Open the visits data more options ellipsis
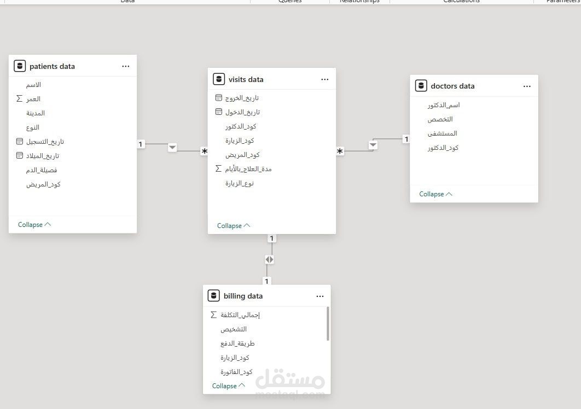The width and height of the screenshot is (581, 409). [x=325, y=79]
